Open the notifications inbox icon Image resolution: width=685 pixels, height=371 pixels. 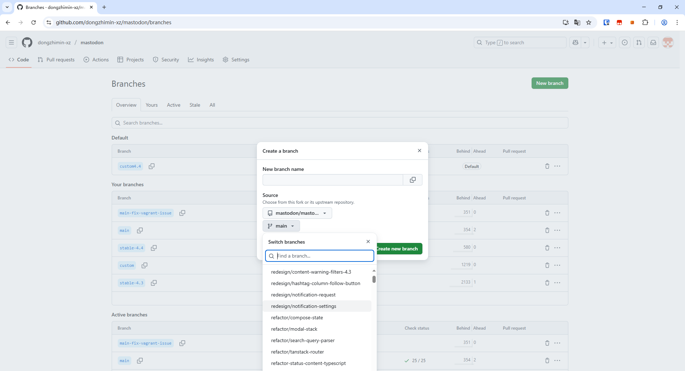[x=653, y=42]
